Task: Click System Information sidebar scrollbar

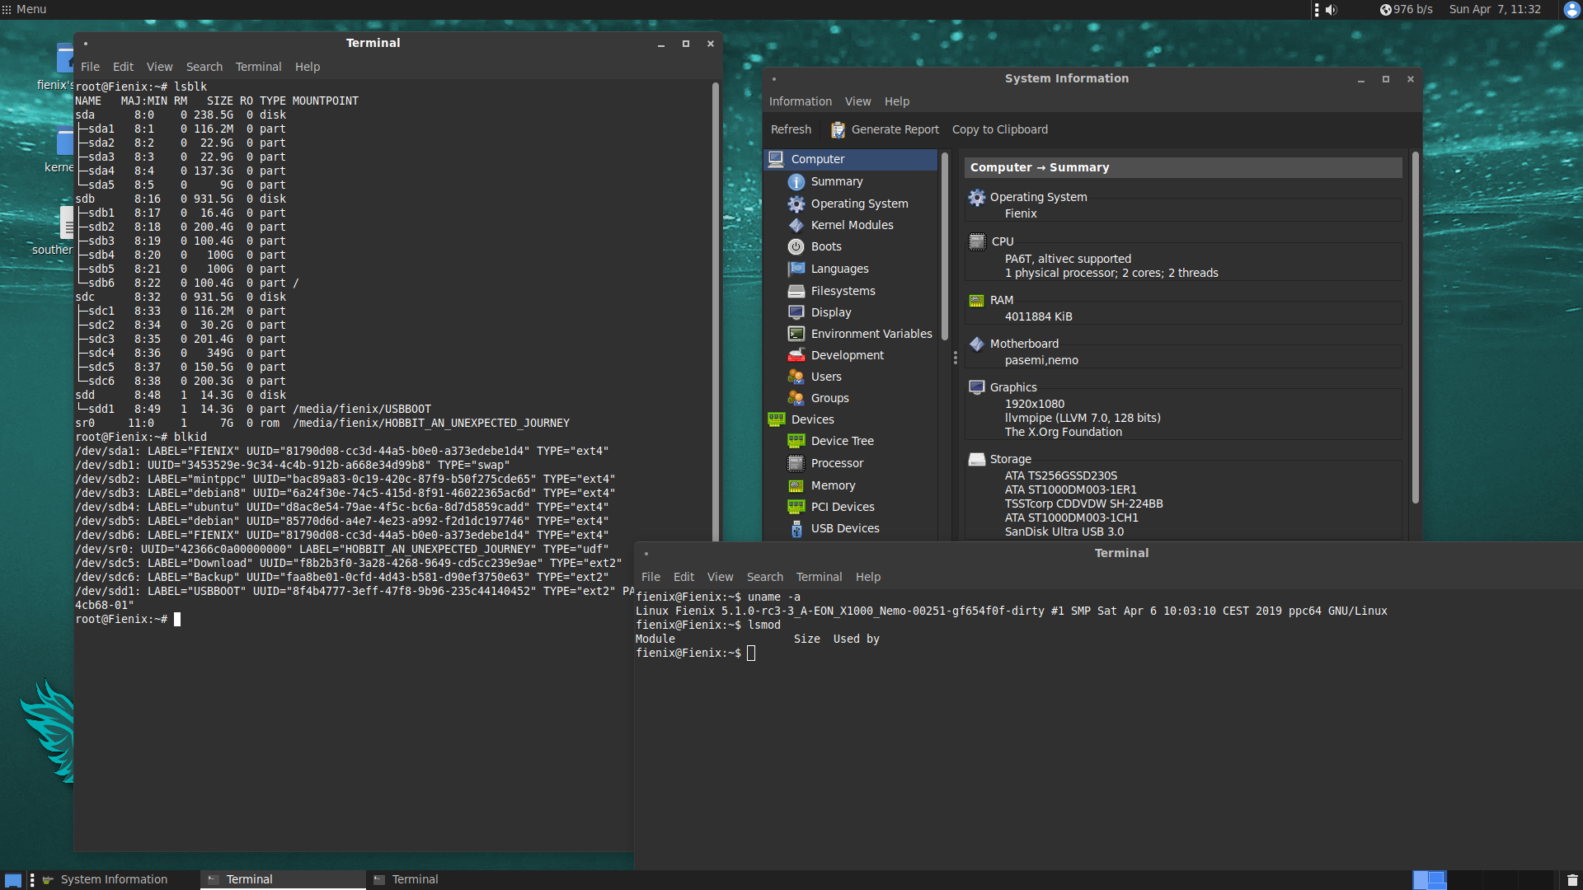Action: pos(945,247)
